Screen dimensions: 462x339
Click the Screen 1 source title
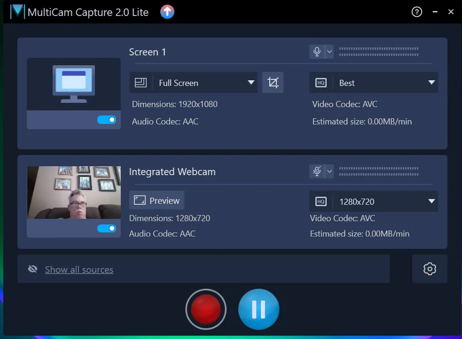click(147, 52)
